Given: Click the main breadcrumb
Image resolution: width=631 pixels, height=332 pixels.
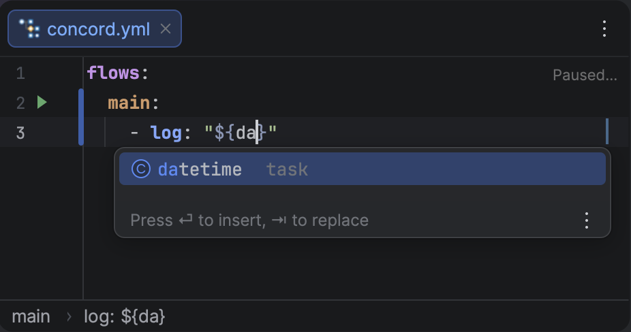Looking at the screenshot, I should [31, 316].
